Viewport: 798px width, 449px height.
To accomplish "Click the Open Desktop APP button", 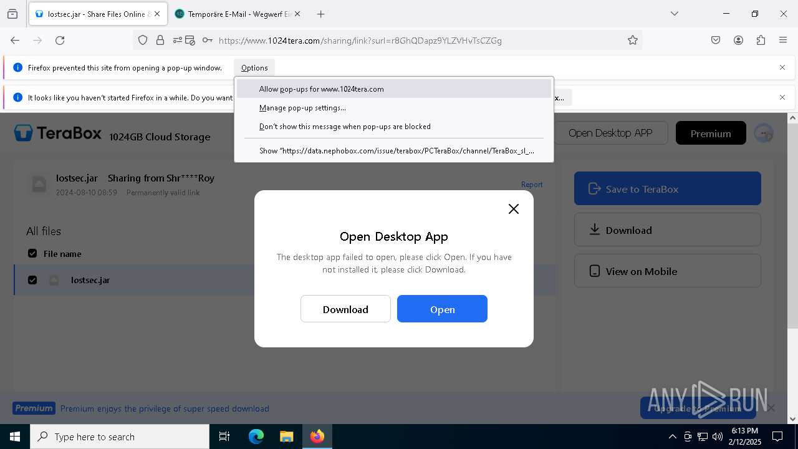I will pos(610,133).
